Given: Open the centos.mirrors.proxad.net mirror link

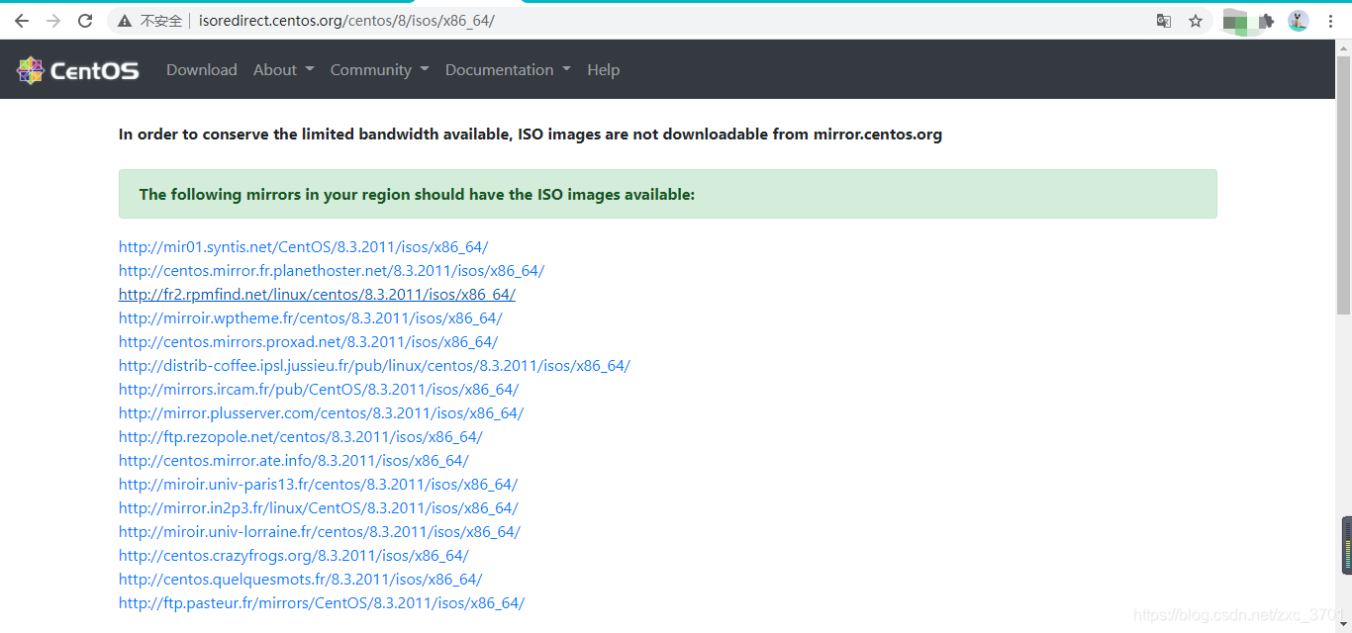Looking at the screenshot, I should point(308,342).
